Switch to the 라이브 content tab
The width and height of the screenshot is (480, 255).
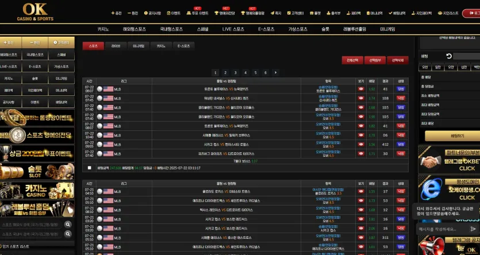click(116, 46)
